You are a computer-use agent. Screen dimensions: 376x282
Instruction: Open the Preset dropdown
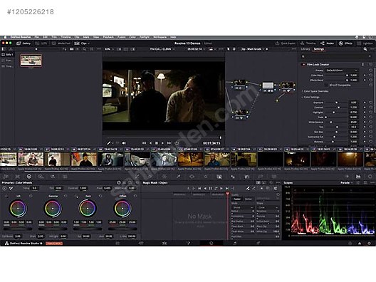click(x=342, y=70)
